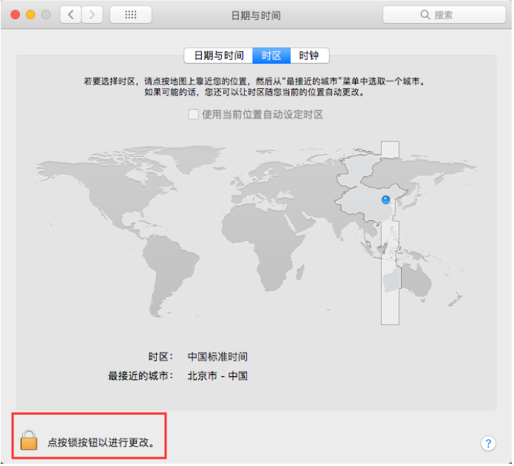Click the 最接近的城市: label
Viewport: 514px width, 466px height.
coord(141,376)
